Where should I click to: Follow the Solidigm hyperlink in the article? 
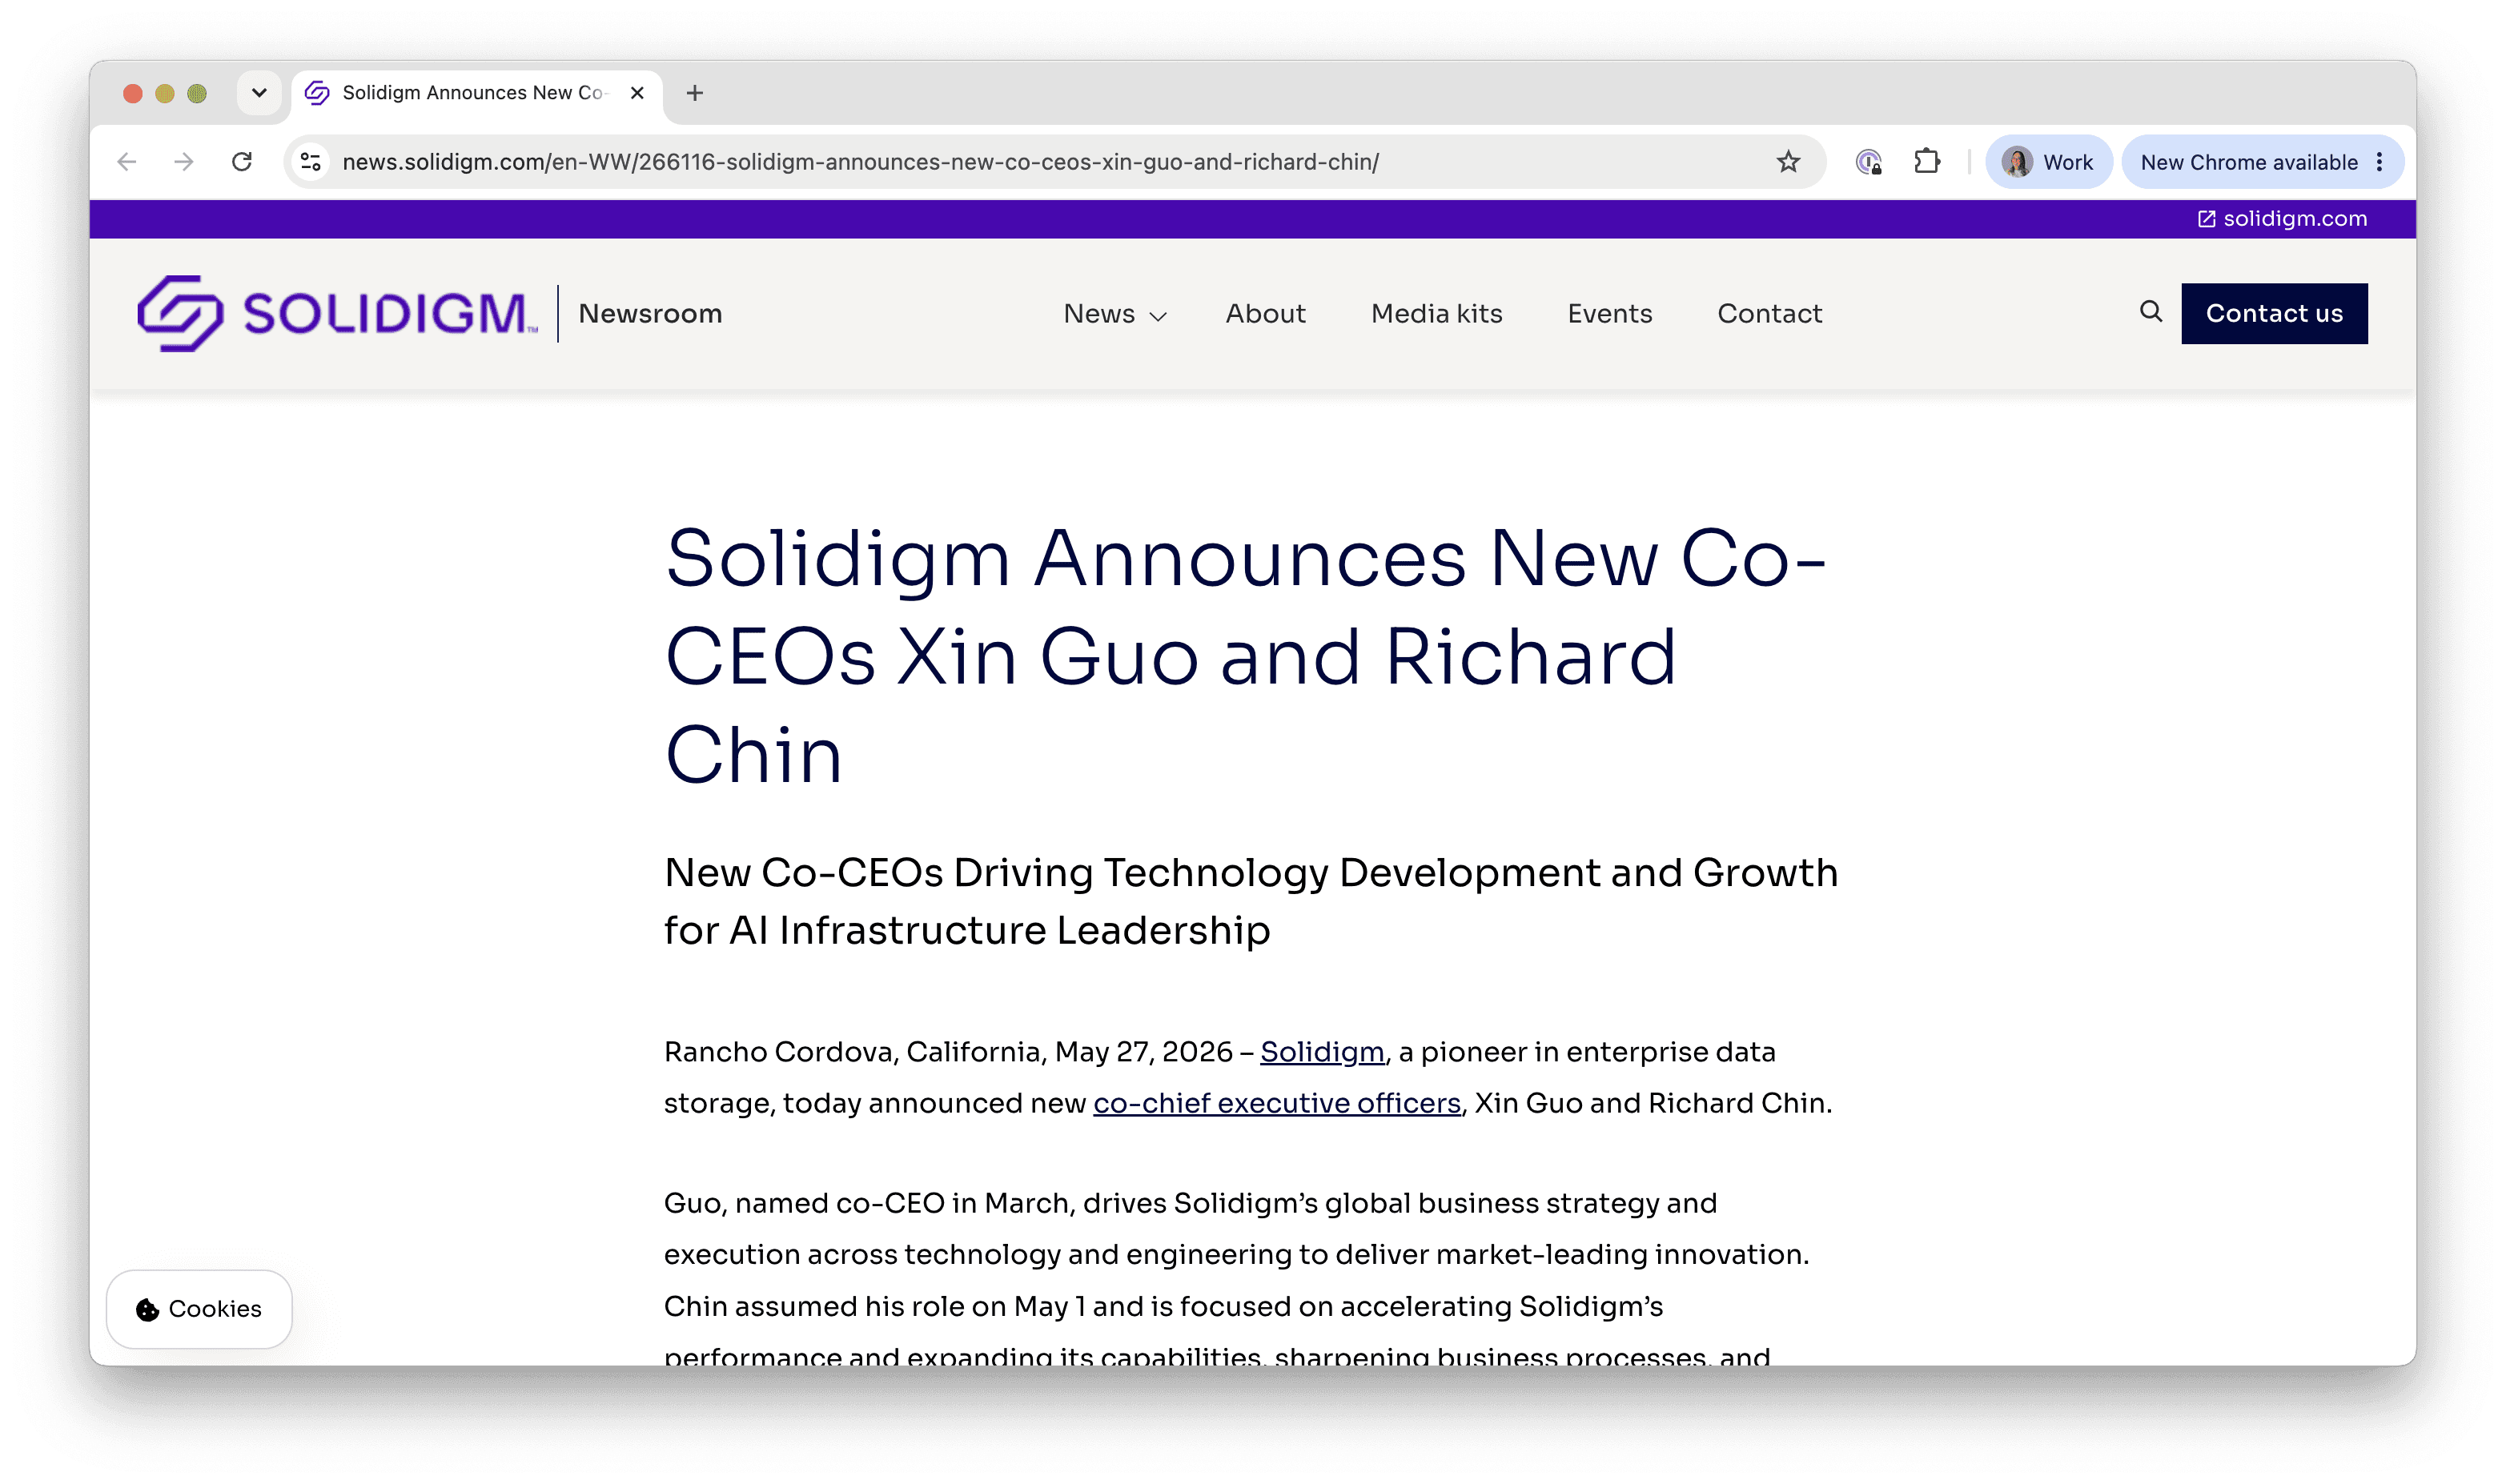coord(1321,1052)
